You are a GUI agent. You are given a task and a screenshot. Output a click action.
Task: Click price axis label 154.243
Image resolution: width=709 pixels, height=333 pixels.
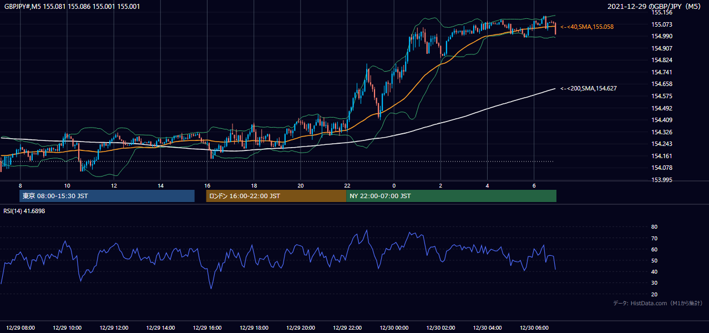(x=662, y=144)
